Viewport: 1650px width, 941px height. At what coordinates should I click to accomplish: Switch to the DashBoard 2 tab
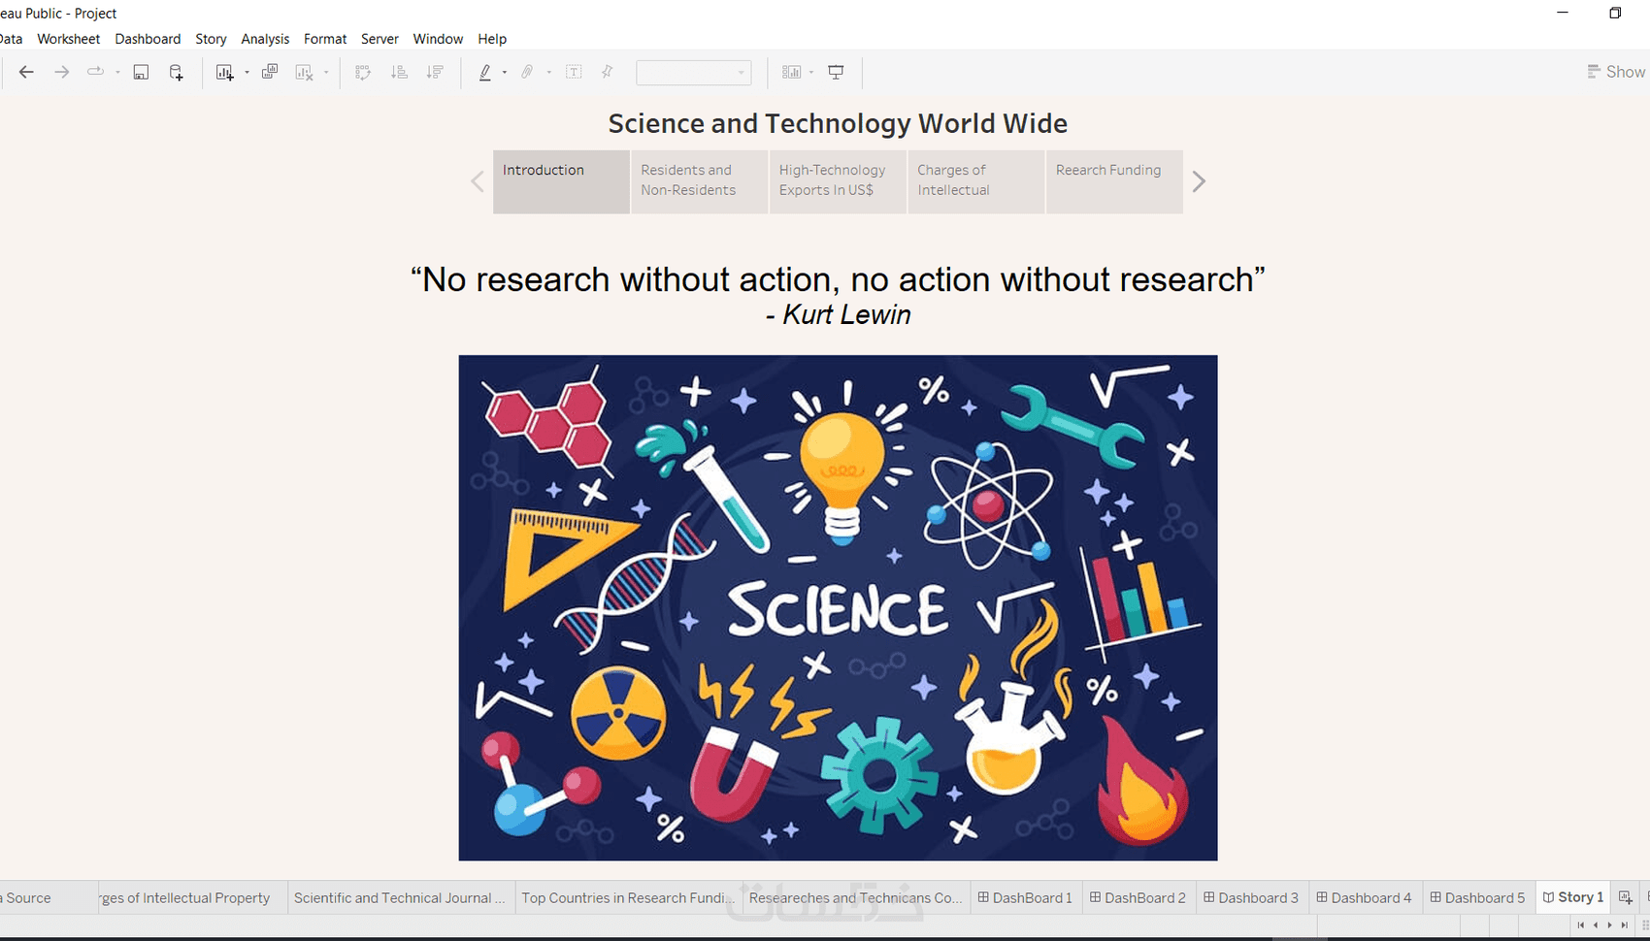(x=1138, y=897)
